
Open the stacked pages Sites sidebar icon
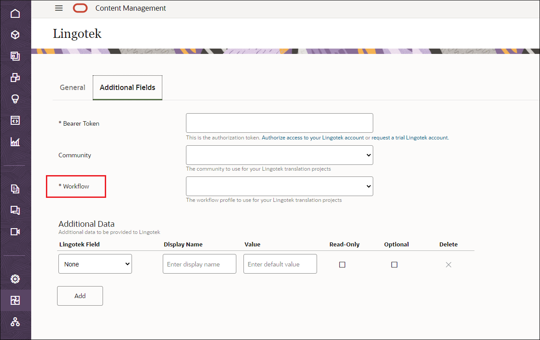(15, 56)
